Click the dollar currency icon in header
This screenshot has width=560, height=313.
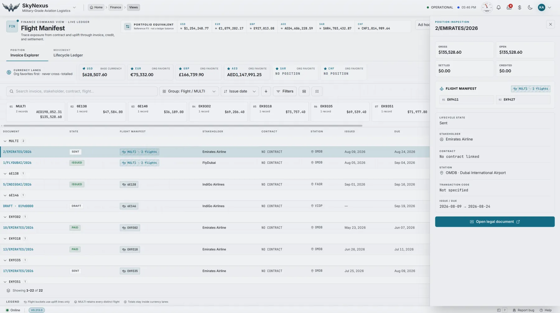[520, 7]
